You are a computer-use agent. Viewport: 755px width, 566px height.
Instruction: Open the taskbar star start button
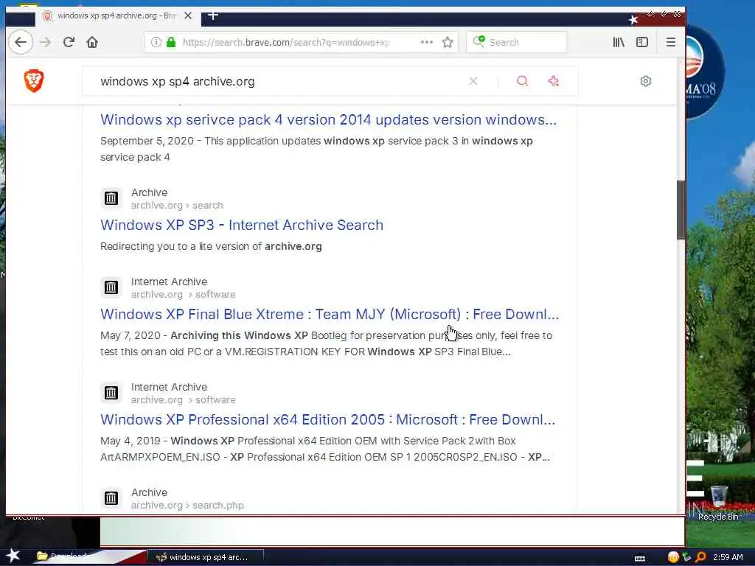13,556
